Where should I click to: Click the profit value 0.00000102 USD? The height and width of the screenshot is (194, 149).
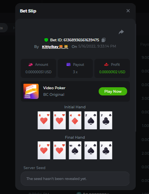pos(112,72)
